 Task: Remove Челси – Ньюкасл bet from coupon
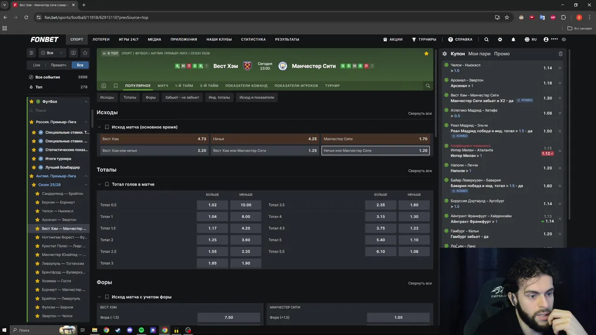(560, 68)
